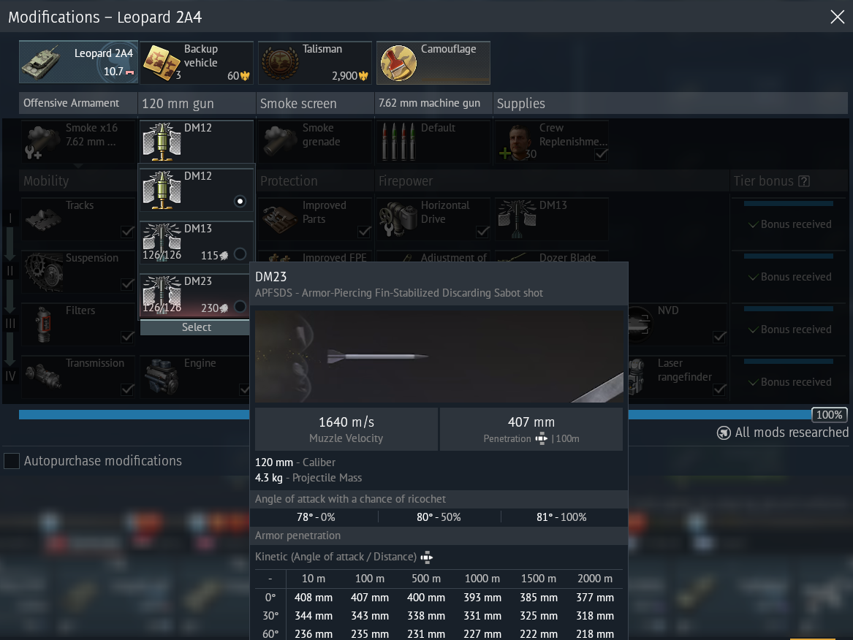This screenshot has width=853, height=640.
Task: Toggle Autopurchase modifications checkbox
Action: pyautogui.click(x=12, y=461)
